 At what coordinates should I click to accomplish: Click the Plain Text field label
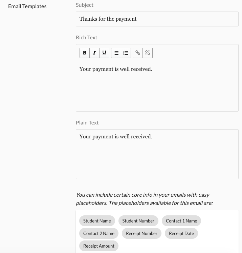[87, 122]
